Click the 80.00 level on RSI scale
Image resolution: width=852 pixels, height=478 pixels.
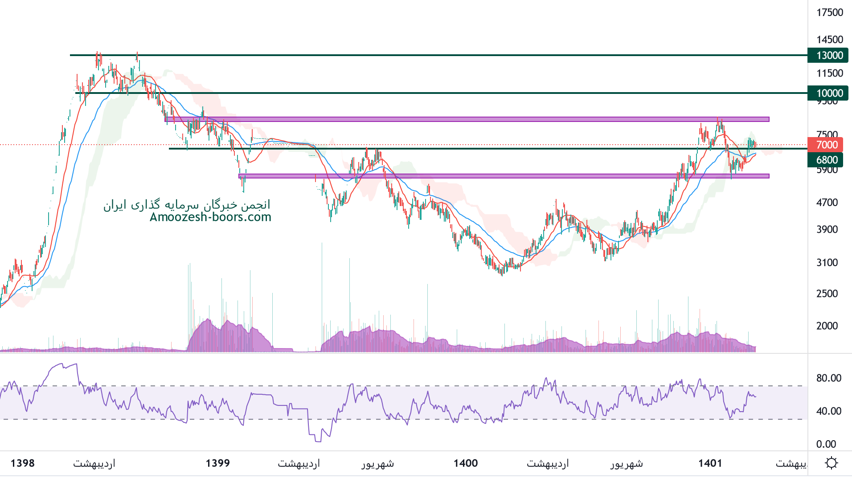[x=828, y=378]
